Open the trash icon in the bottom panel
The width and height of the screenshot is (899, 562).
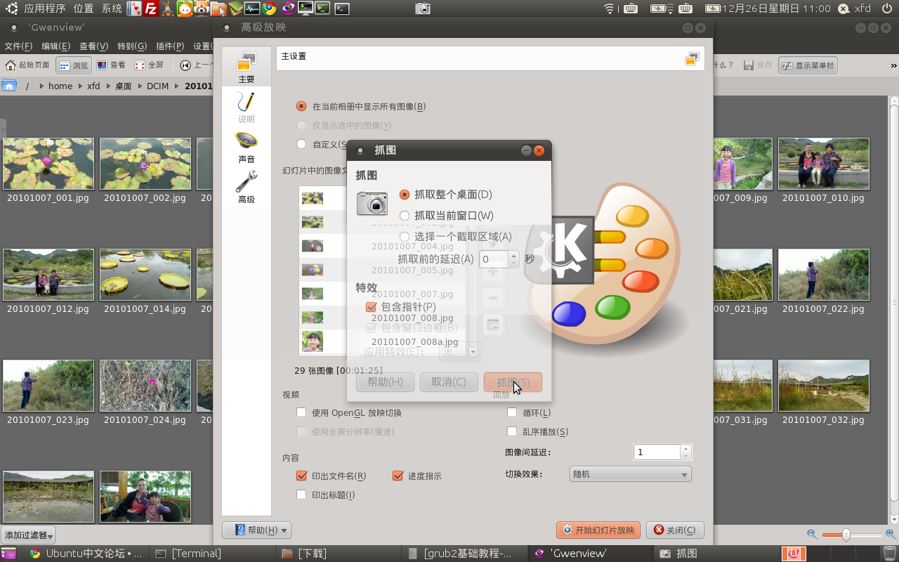(889, 554)
